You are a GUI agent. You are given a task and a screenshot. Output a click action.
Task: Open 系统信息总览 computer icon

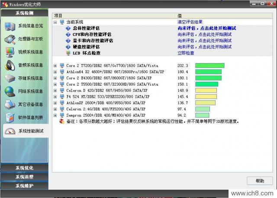pyautogui.click(x=10, y=26)
